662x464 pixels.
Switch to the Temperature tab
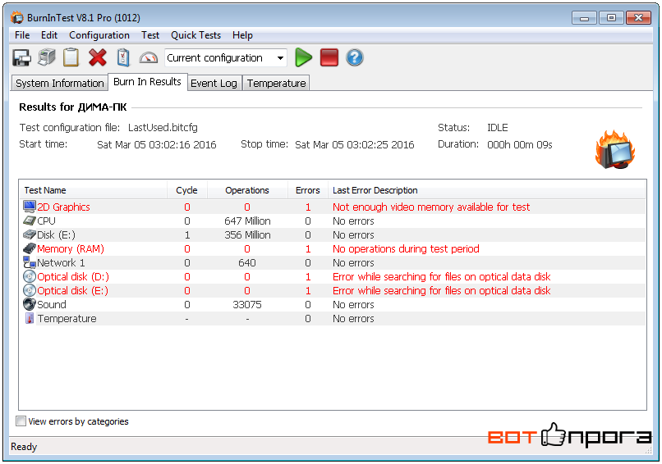click(277, 84)
